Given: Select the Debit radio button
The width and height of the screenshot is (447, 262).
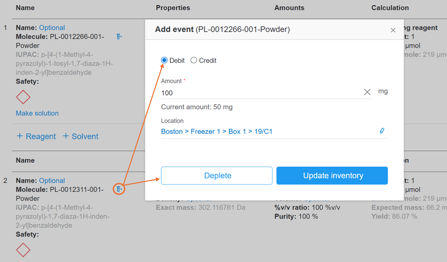Looking at the screenshot, I should (x=164, y=60).
